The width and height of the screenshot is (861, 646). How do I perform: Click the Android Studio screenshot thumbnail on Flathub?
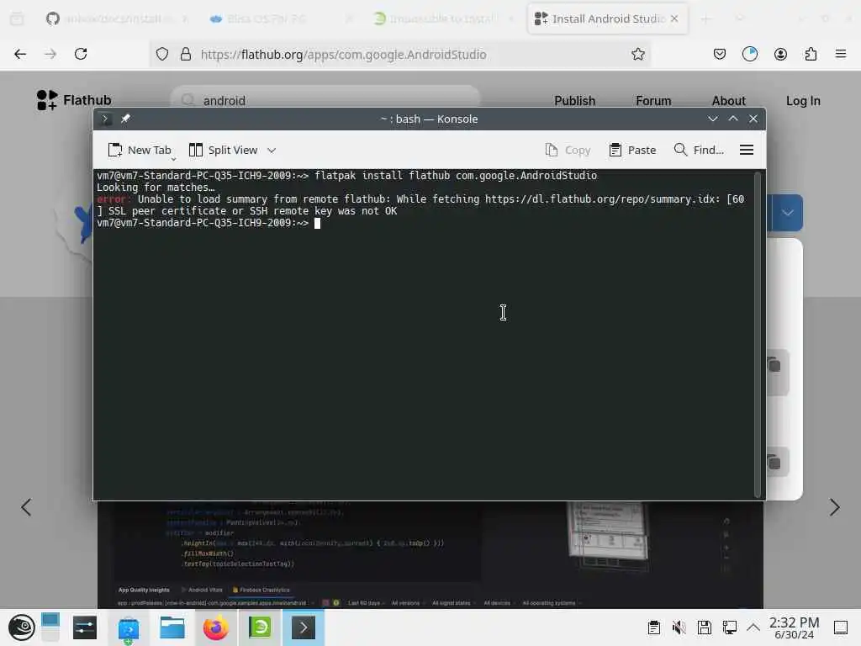pos(430,555)
